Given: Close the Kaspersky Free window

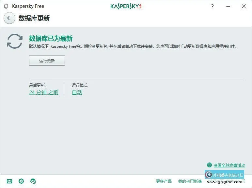Looking at the screenshot, I should click(x=244, y=6).
